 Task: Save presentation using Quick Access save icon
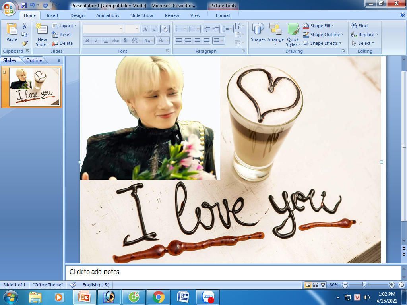click(x=24, y=5)
